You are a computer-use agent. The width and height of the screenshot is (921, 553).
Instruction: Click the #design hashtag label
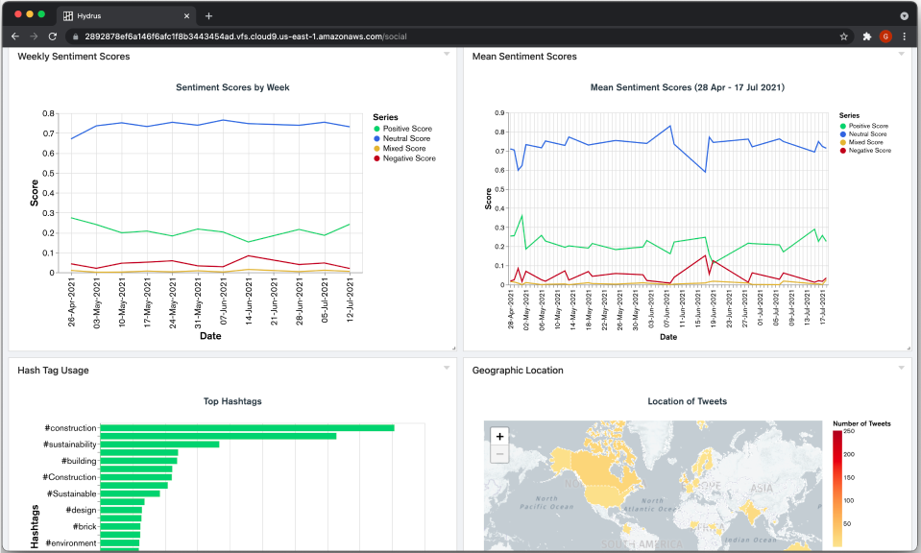[x=81, y=510]
